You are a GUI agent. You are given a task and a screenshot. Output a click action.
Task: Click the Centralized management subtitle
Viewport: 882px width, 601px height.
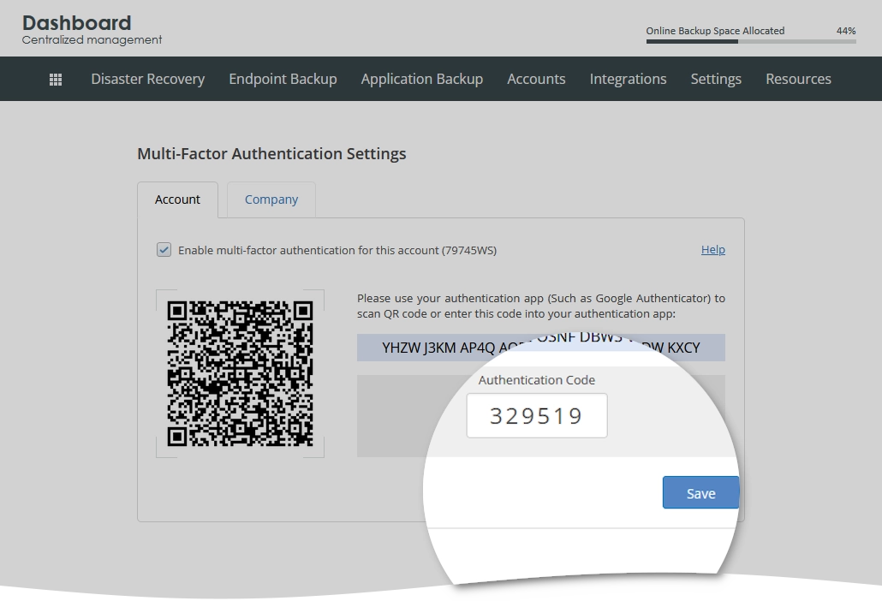point(92,40)
